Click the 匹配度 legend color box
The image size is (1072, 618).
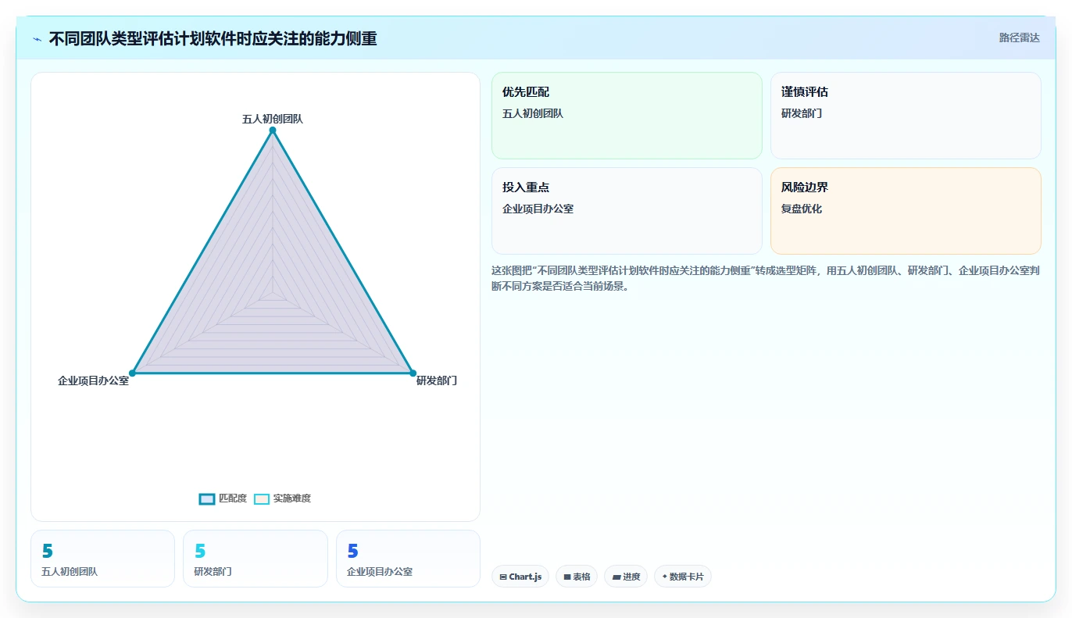207,498
